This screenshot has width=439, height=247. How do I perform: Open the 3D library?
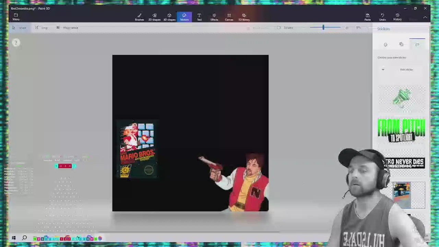pos(244,17)
